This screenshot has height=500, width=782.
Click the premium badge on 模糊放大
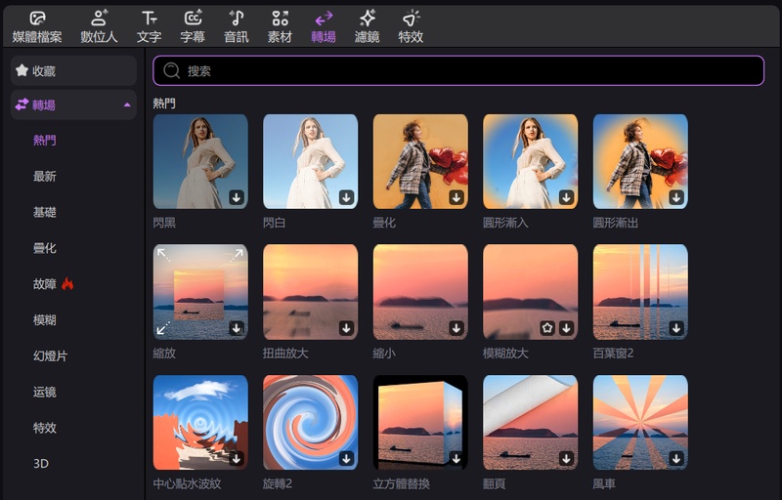547,328
